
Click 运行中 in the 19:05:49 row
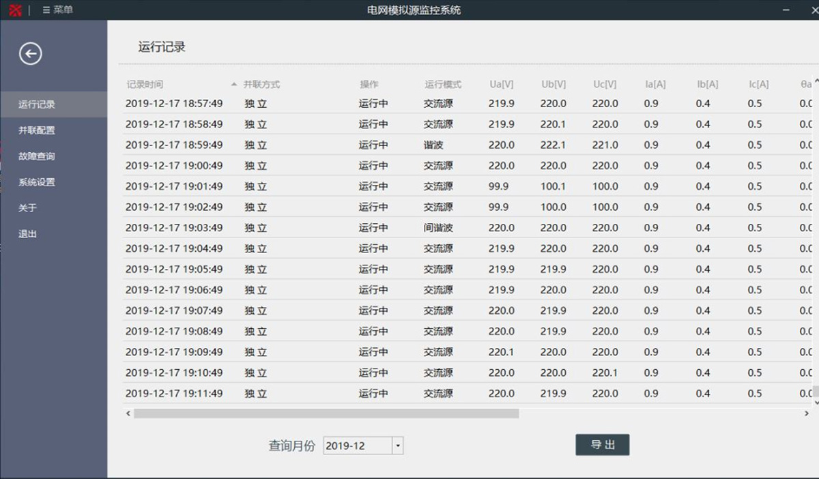coord(373,269)
